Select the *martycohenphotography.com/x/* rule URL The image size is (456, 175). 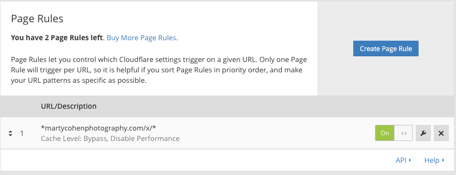pyautogui.click(x=99, y=128)
